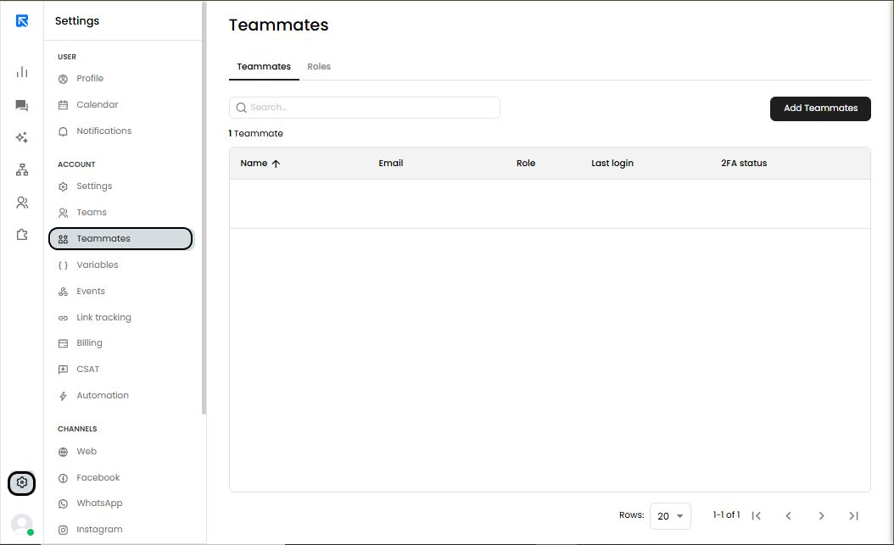Screen dimensions: 894x545
Task: Open the conversations chat bubble icon
Action: pos(22,105)
